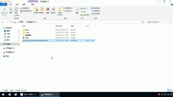
Task: Collapse the ribbon with the chevron
Action: point(169,5)
